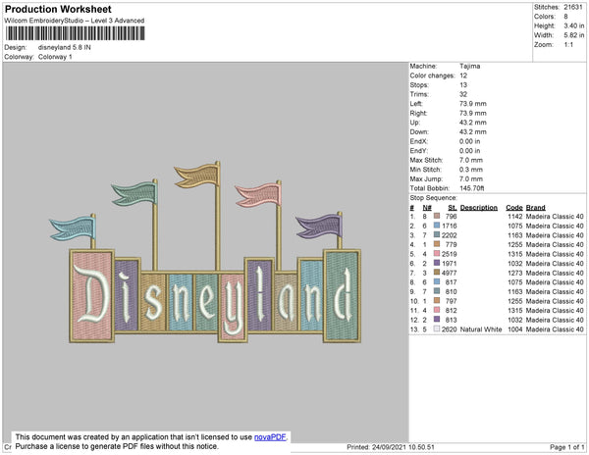Screen dimensions: 589x455
Task: Select the Height value '3.40 in'
Action: click(574, 25)
